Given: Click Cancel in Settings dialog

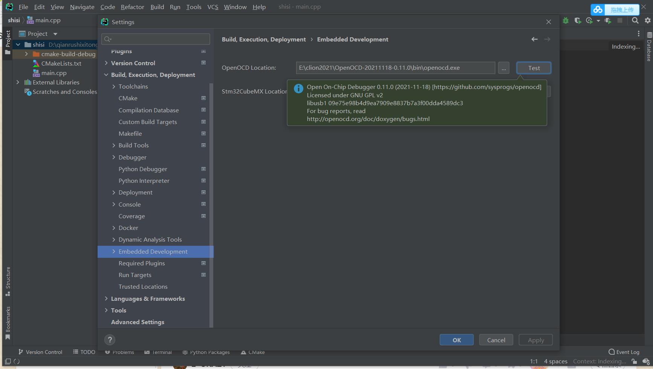Looking at the screenshot, I should (496, 340).
